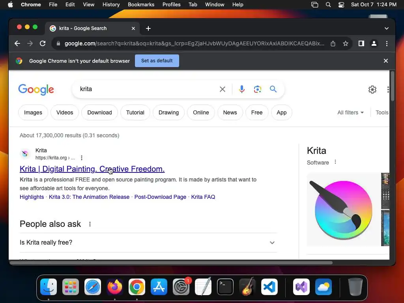This screenshot has width=404, height=303.
Task: Select the Drawing filter chip
Action: [x=168, y=112]
